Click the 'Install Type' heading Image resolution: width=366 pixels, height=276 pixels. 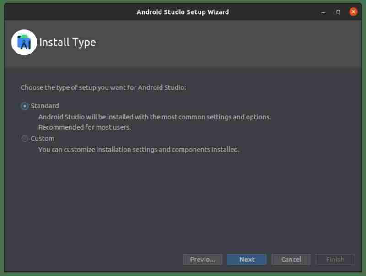tap(68, 43)
